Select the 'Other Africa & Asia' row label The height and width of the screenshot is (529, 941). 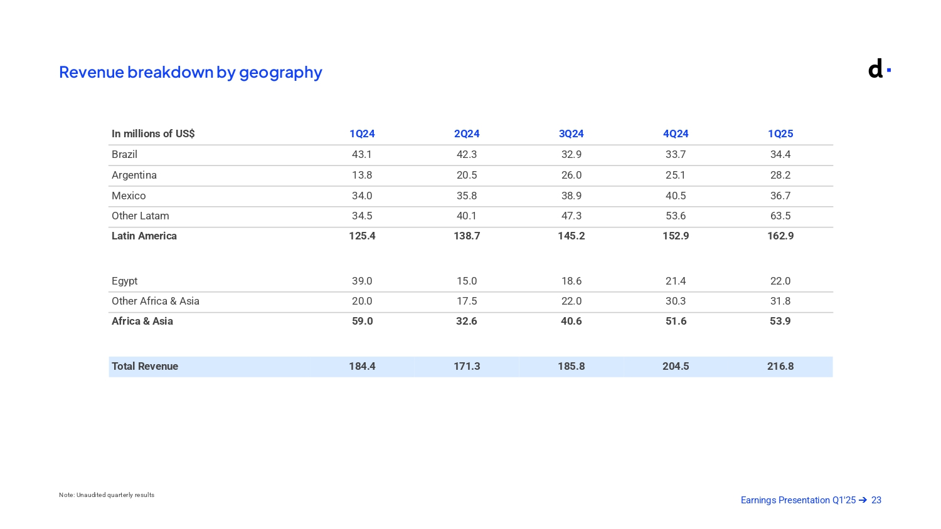click(156, 301)
